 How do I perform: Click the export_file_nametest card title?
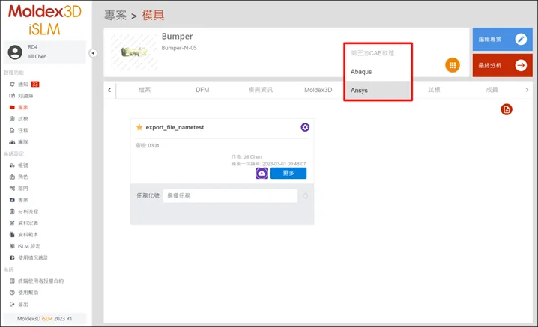pos(175,127)
